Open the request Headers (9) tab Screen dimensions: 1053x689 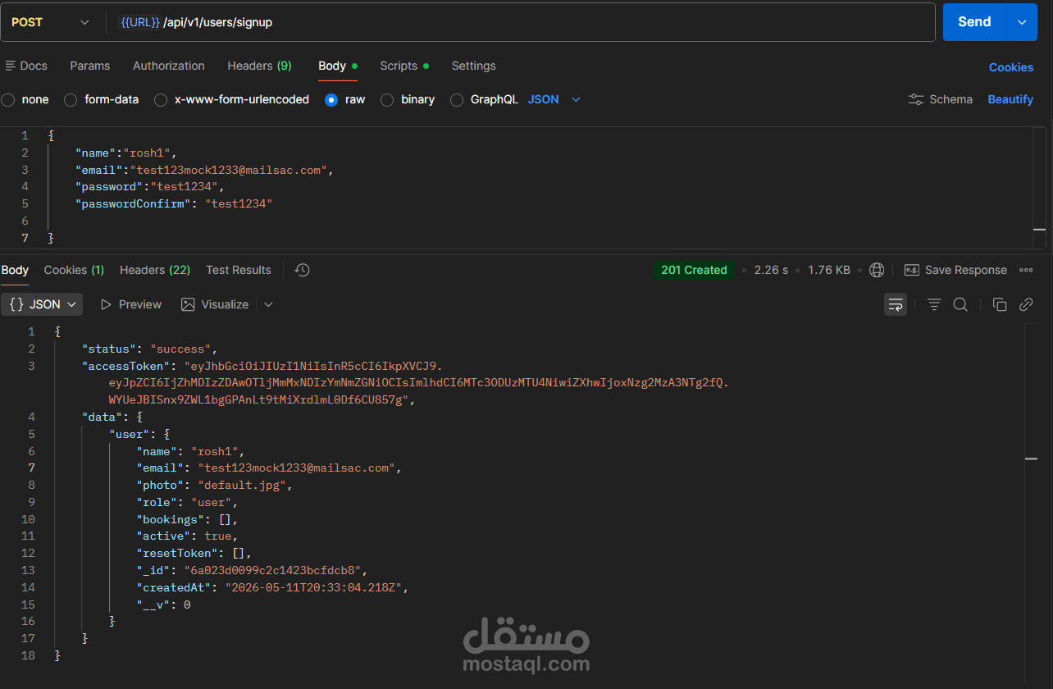(259, 66)
